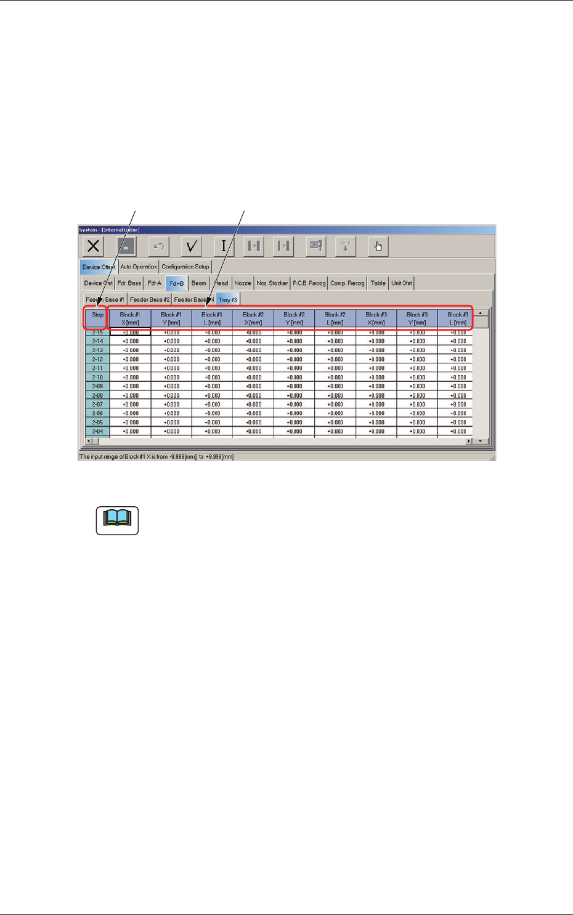The image size is (573, 915).
Task: Click the first arrow-to-bar toolbar icon
Action: pos(253,246)
